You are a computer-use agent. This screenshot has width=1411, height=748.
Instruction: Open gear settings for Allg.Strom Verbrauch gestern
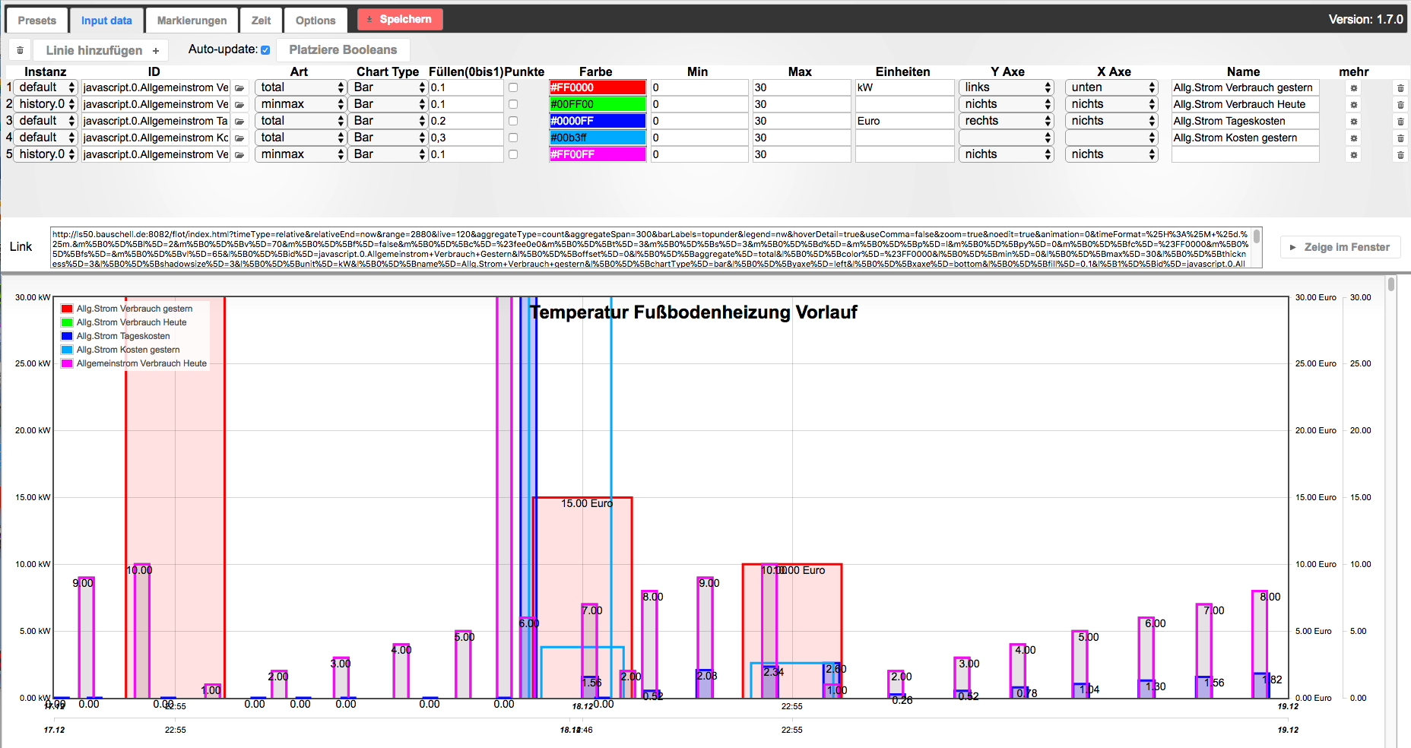[x=1353, y=88]
